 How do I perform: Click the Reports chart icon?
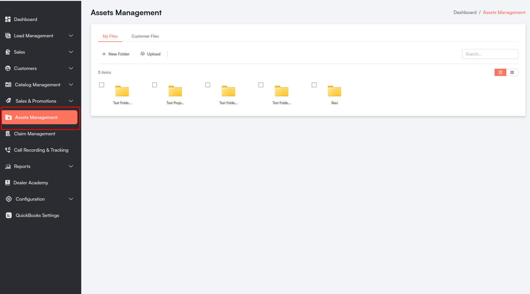pos(8,166)
